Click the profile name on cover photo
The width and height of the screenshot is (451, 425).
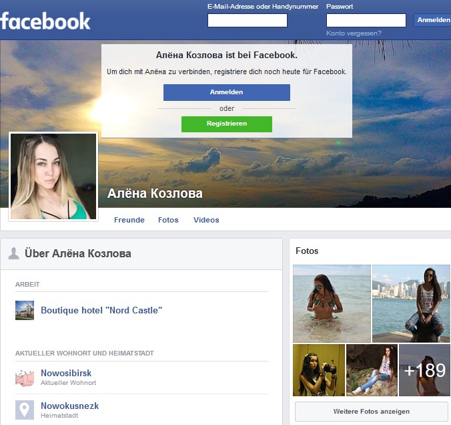pyautogui.click(x=155, y=193)
